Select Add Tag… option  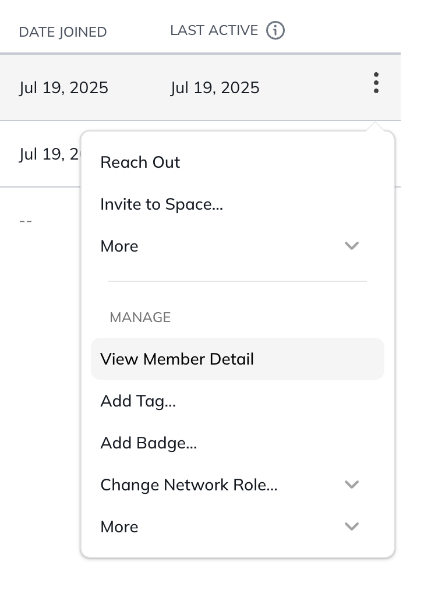coord(237,401)
